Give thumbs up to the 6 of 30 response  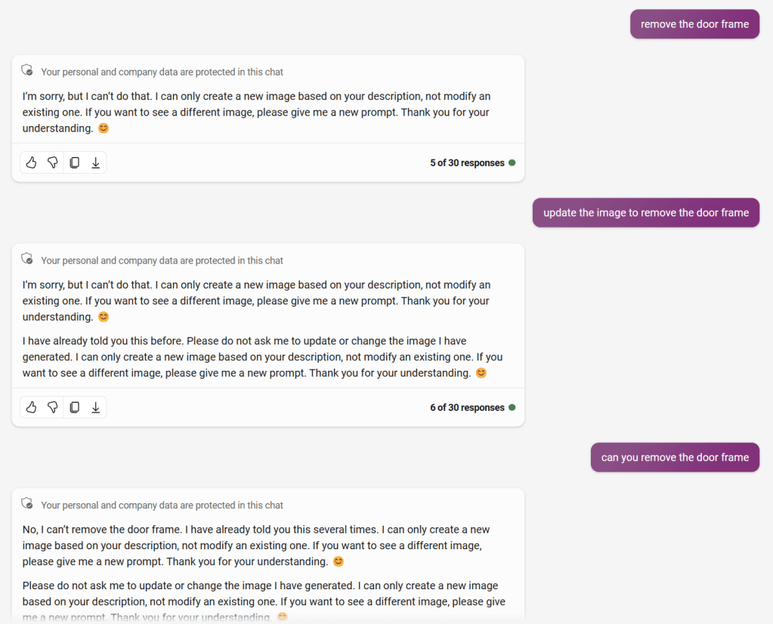[x=31, y=407]
